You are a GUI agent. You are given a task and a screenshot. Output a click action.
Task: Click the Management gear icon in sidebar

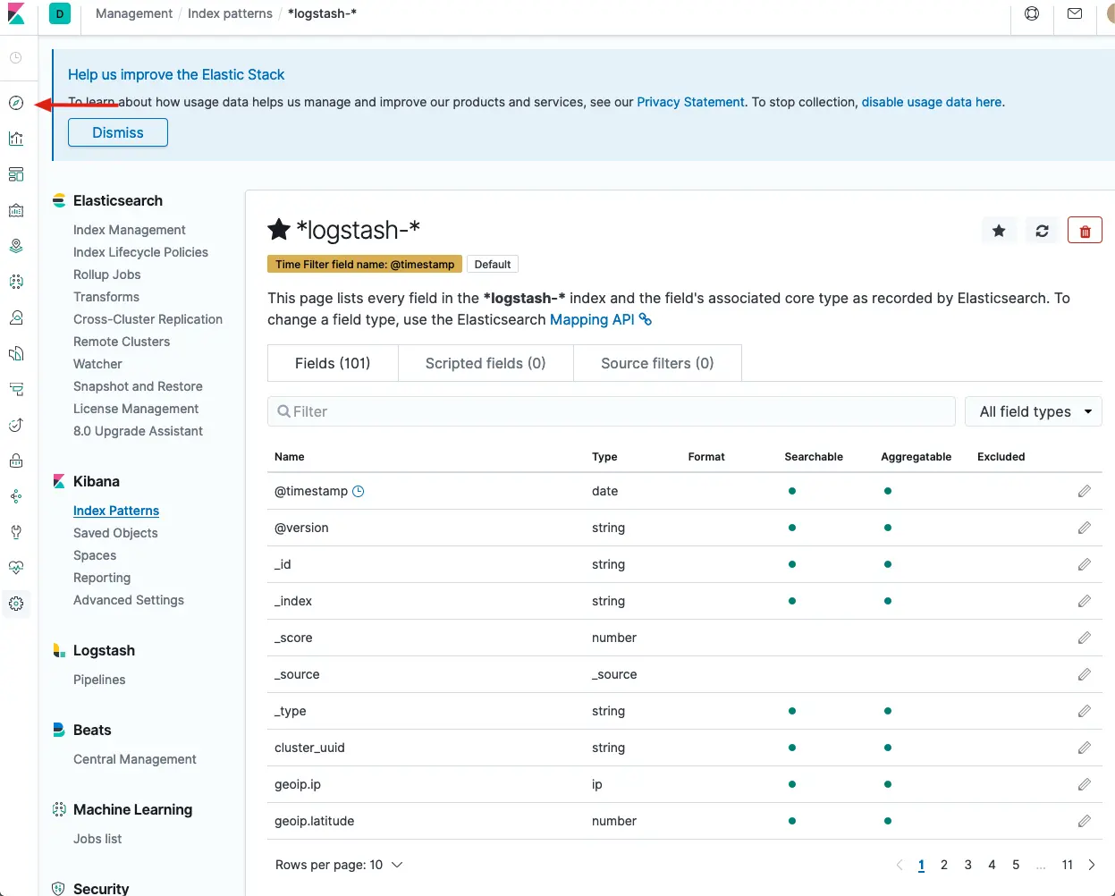pyautogui.click(x=16, y=604)
